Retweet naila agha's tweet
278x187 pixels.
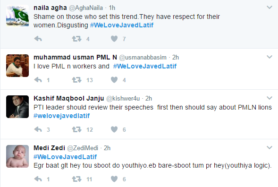[76, 39]
